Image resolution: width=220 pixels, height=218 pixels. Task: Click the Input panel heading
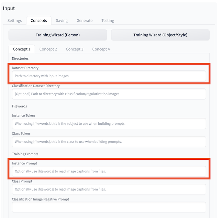9,8
